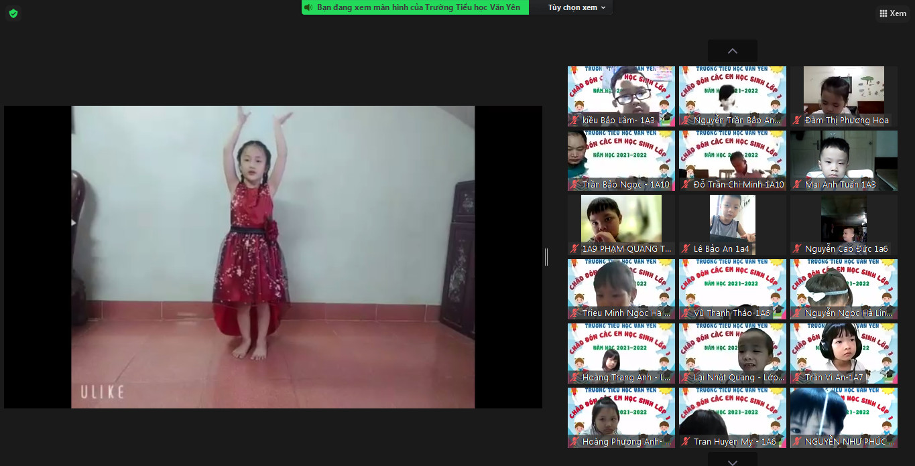Click the Nguyễn Cao Đức 1a6 name label

[x=846, y=249]
